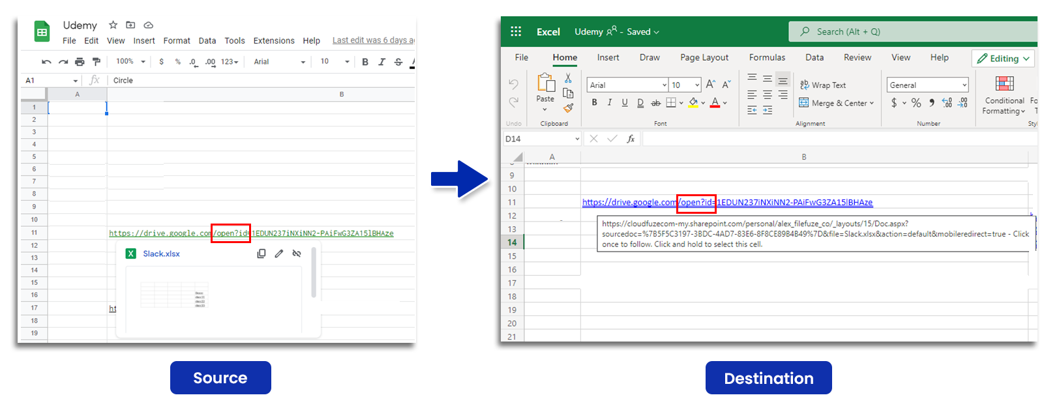Image resolution: width=1061 pixels, height=408 pixels.
Task: Decrease font size in Excel ribbon
Action: pos(726,85)
